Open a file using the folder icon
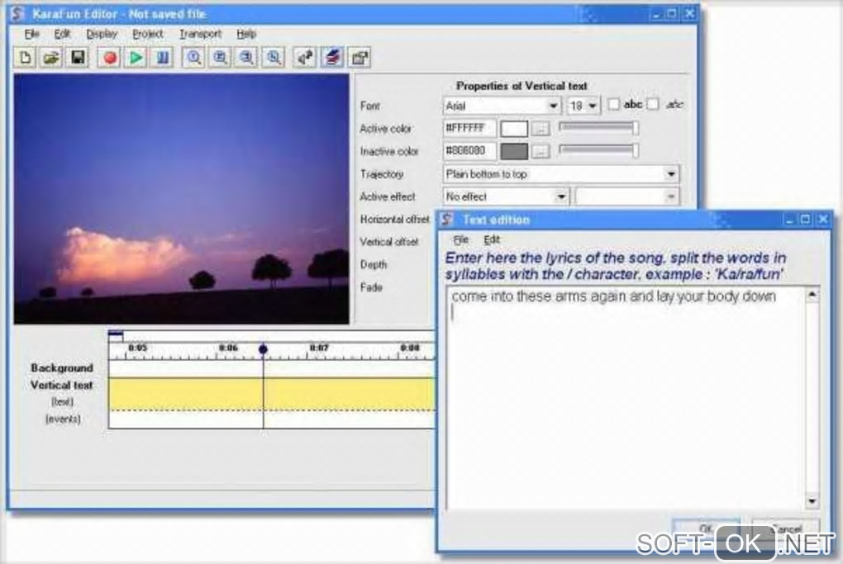Screen dimensions: 843x564 [x=51, y=58]
